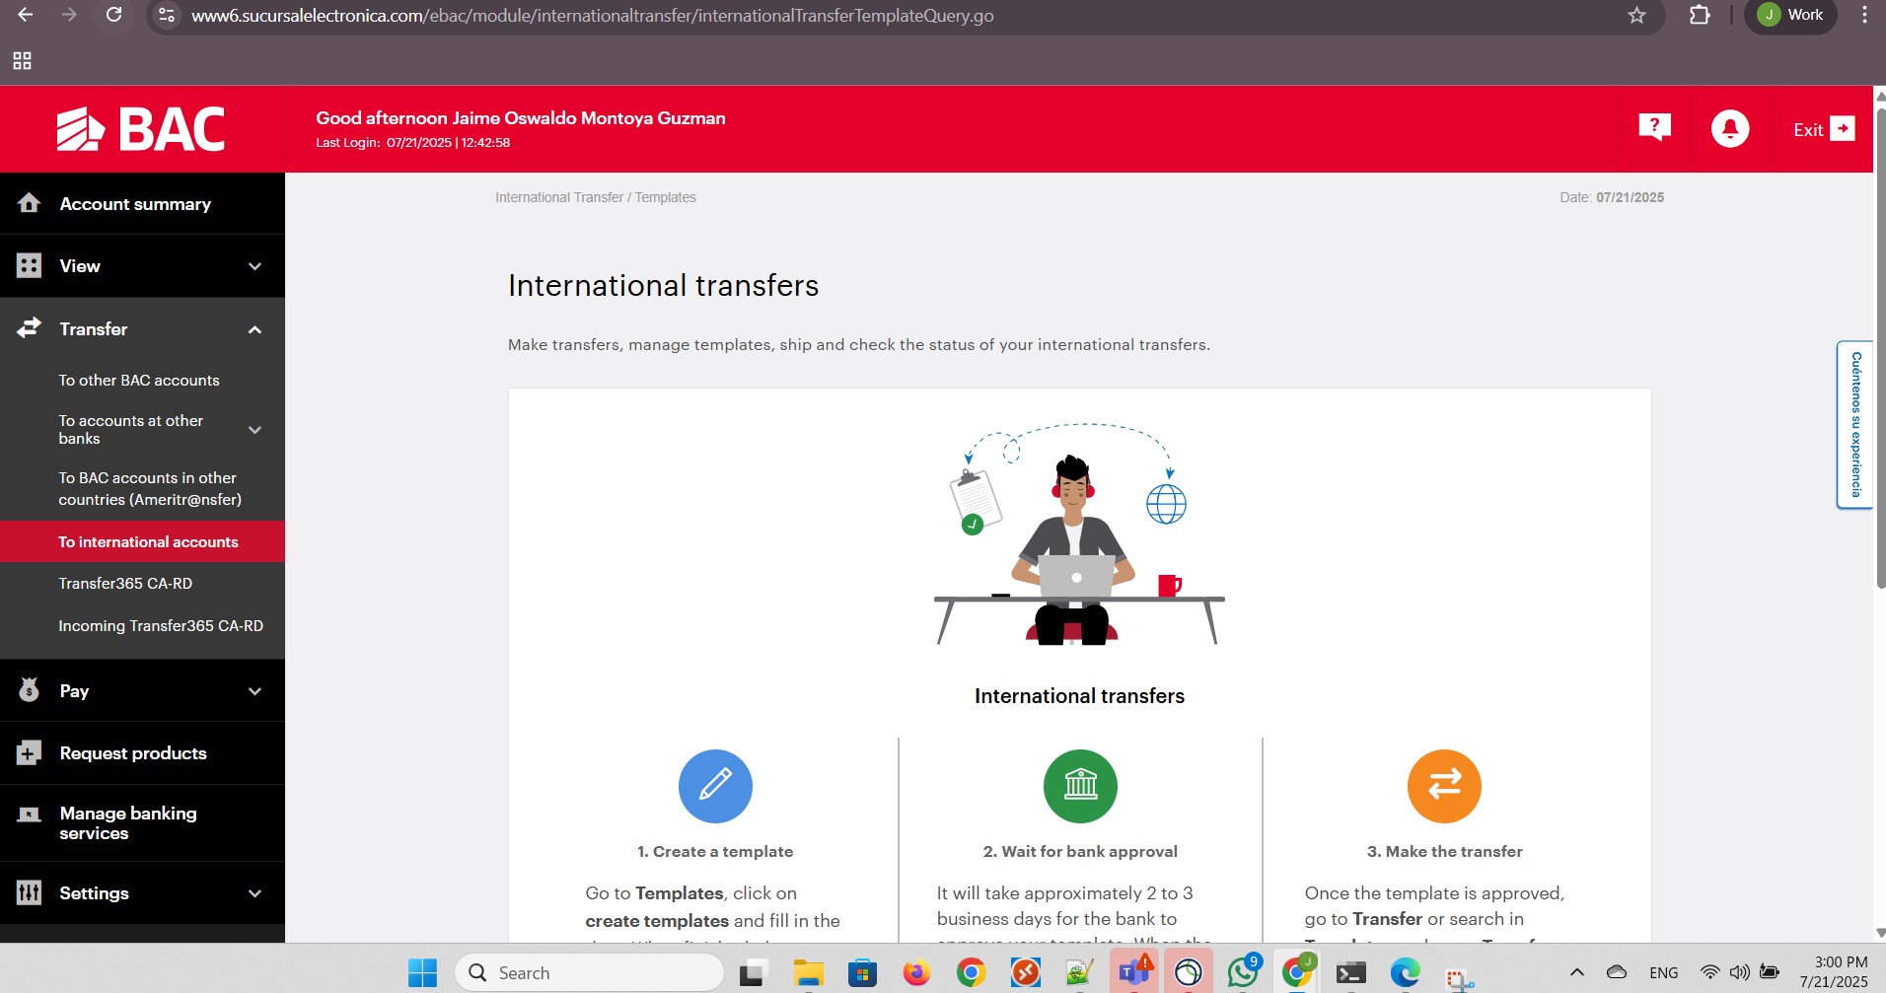Viewport: 1886px width, 993px height.
Task: View site information icon in address bar
Action: tap(168, 16)
